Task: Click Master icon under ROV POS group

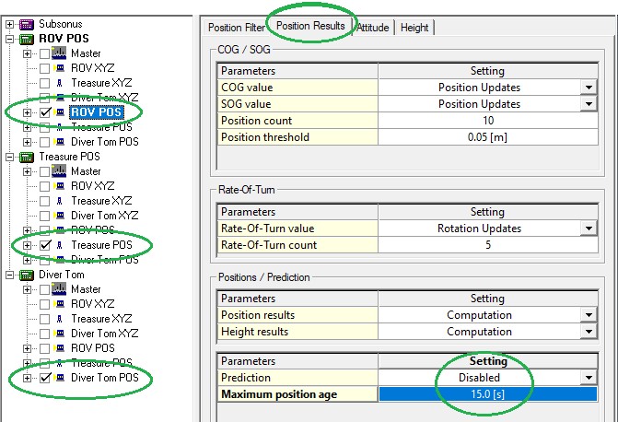Action: point(59,53)
